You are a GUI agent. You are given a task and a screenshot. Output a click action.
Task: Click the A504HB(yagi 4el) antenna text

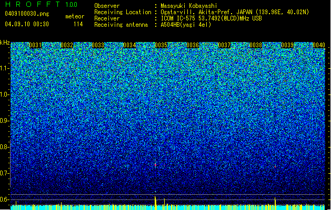[x=186, y=25]
